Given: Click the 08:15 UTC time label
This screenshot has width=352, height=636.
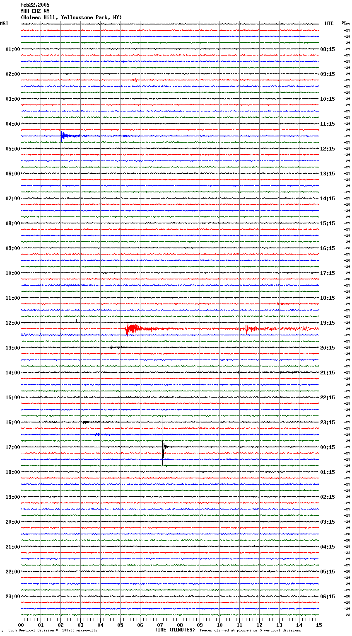Looking at the screenshot, I should point(328,49).
